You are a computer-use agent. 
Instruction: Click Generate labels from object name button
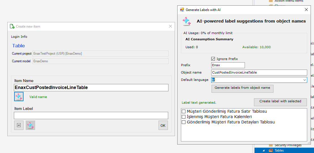(x=242, y=89)
